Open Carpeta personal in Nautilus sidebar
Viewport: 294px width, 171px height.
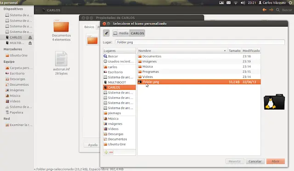(19, 68)
